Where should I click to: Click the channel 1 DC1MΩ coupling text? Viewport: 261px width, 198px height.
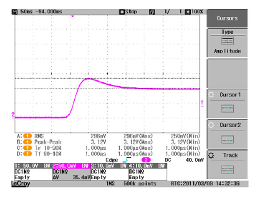pyautogui.click(x=22, y=171)
